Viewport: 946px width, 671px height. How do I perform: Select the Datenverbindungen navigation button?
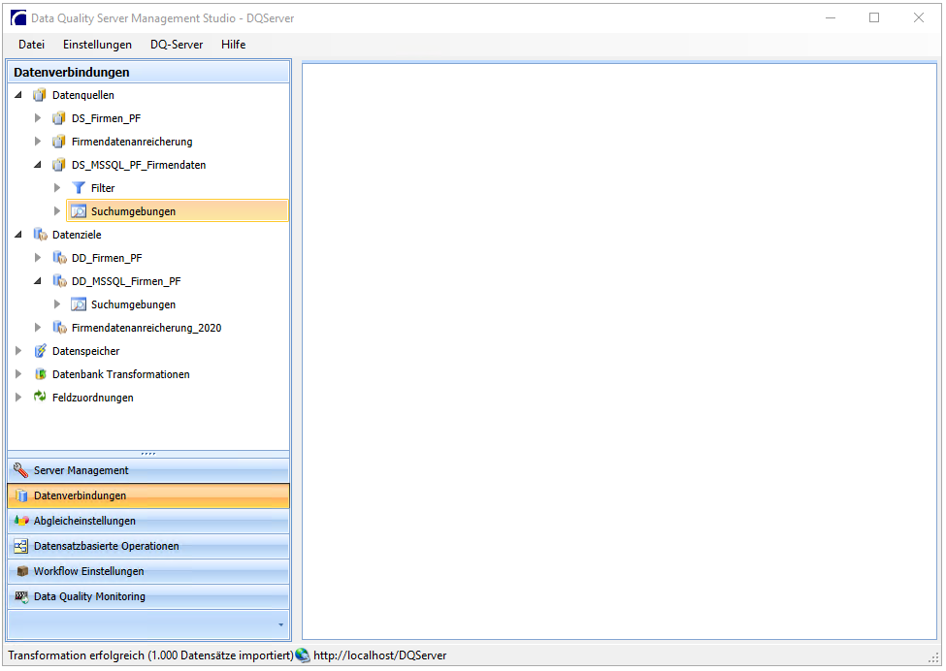(148, 495)
